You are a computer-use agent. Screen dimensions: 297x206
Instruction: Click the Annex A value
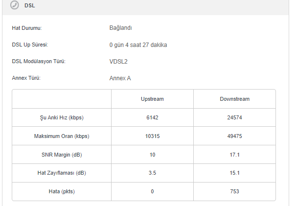click(120, 78)
